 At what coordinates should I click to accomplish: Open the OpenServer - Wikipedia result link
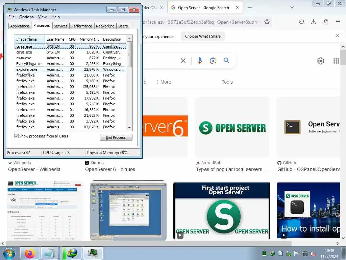pyautogui.click(x=34, y=169)
